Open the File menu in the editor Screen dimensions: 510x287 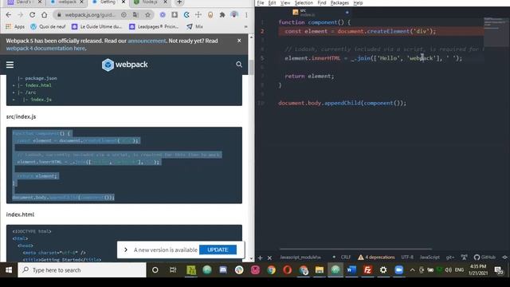[x=261, y=3]
